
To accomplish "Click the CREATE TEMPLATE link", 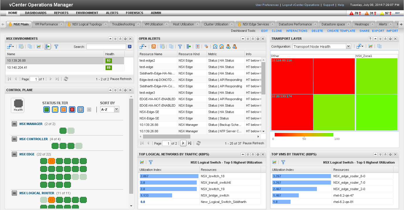I will coord(341,31).
